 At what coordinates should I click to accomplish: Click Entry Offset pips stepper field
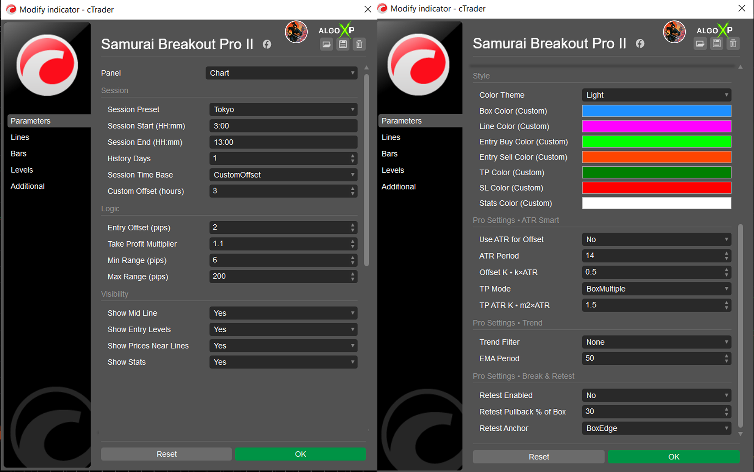tap(283, 228)
